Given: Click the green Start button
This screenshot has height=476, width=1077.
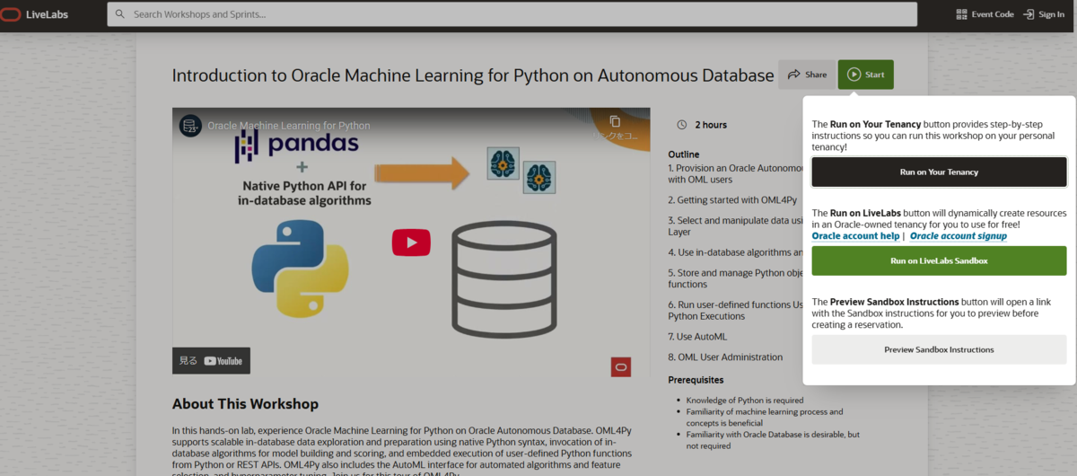Looking at the screenshot, I should click(865, 75).
